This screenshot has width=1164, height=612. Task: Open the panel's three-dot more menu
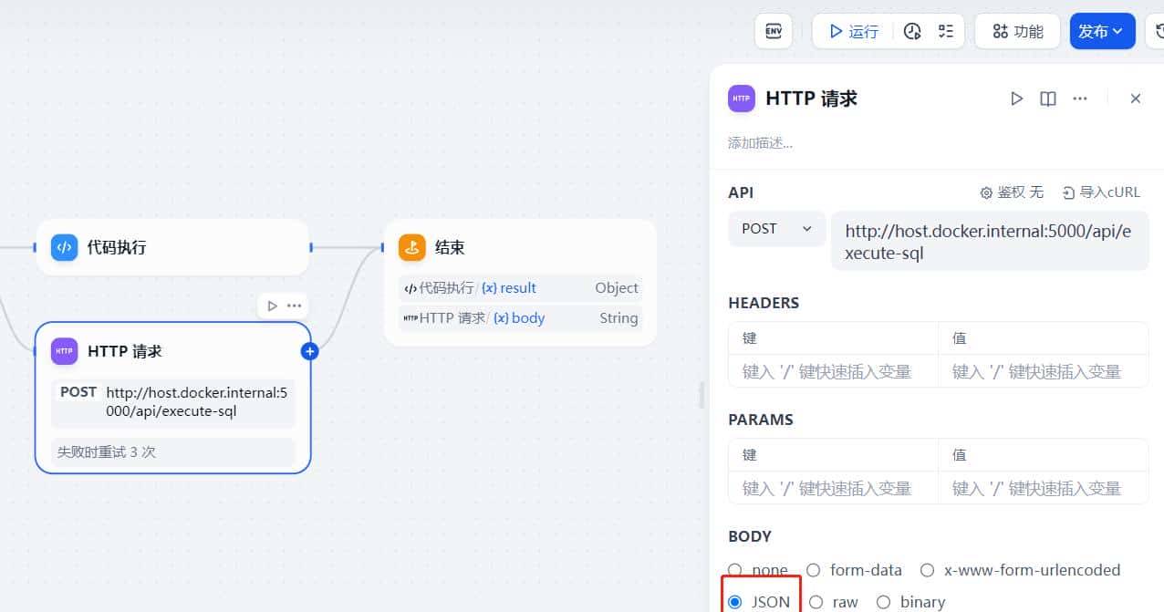click(x=1080, y=99)
